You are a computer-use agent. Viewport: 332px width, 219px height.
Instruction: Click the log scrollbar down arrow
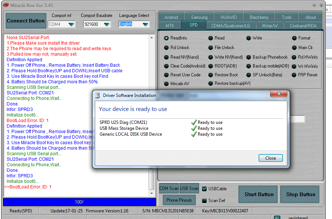pyautogui.click(x=152, y=193)
